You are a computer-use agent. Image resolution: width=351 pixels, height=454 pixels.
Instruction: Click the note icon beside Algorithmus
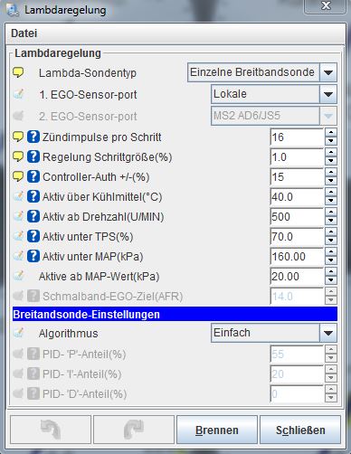click(18, 333)
